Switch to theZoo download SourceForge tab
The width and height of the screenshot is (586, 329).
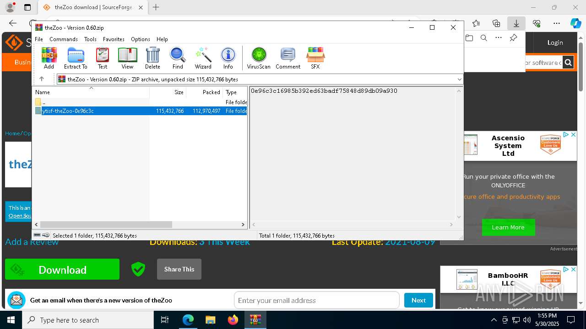[93, 7]
